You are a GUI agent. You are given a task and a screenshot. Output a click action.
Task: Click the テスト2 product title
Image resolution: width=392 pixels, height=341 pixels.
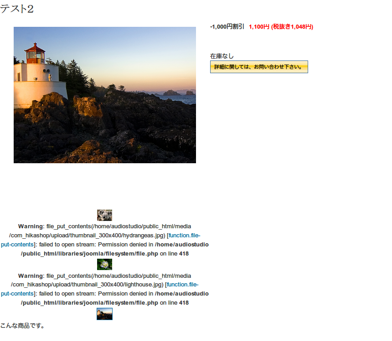[x=17, y=9]
